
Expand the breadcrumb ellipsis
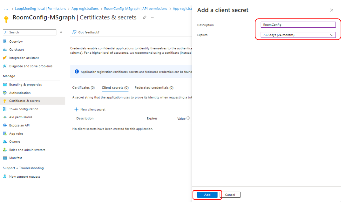click(6, 9)
